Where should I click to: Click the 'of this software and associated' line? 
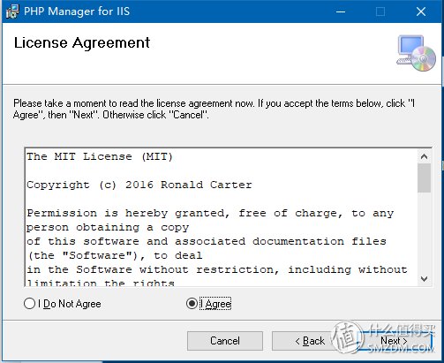click(207, 241)
